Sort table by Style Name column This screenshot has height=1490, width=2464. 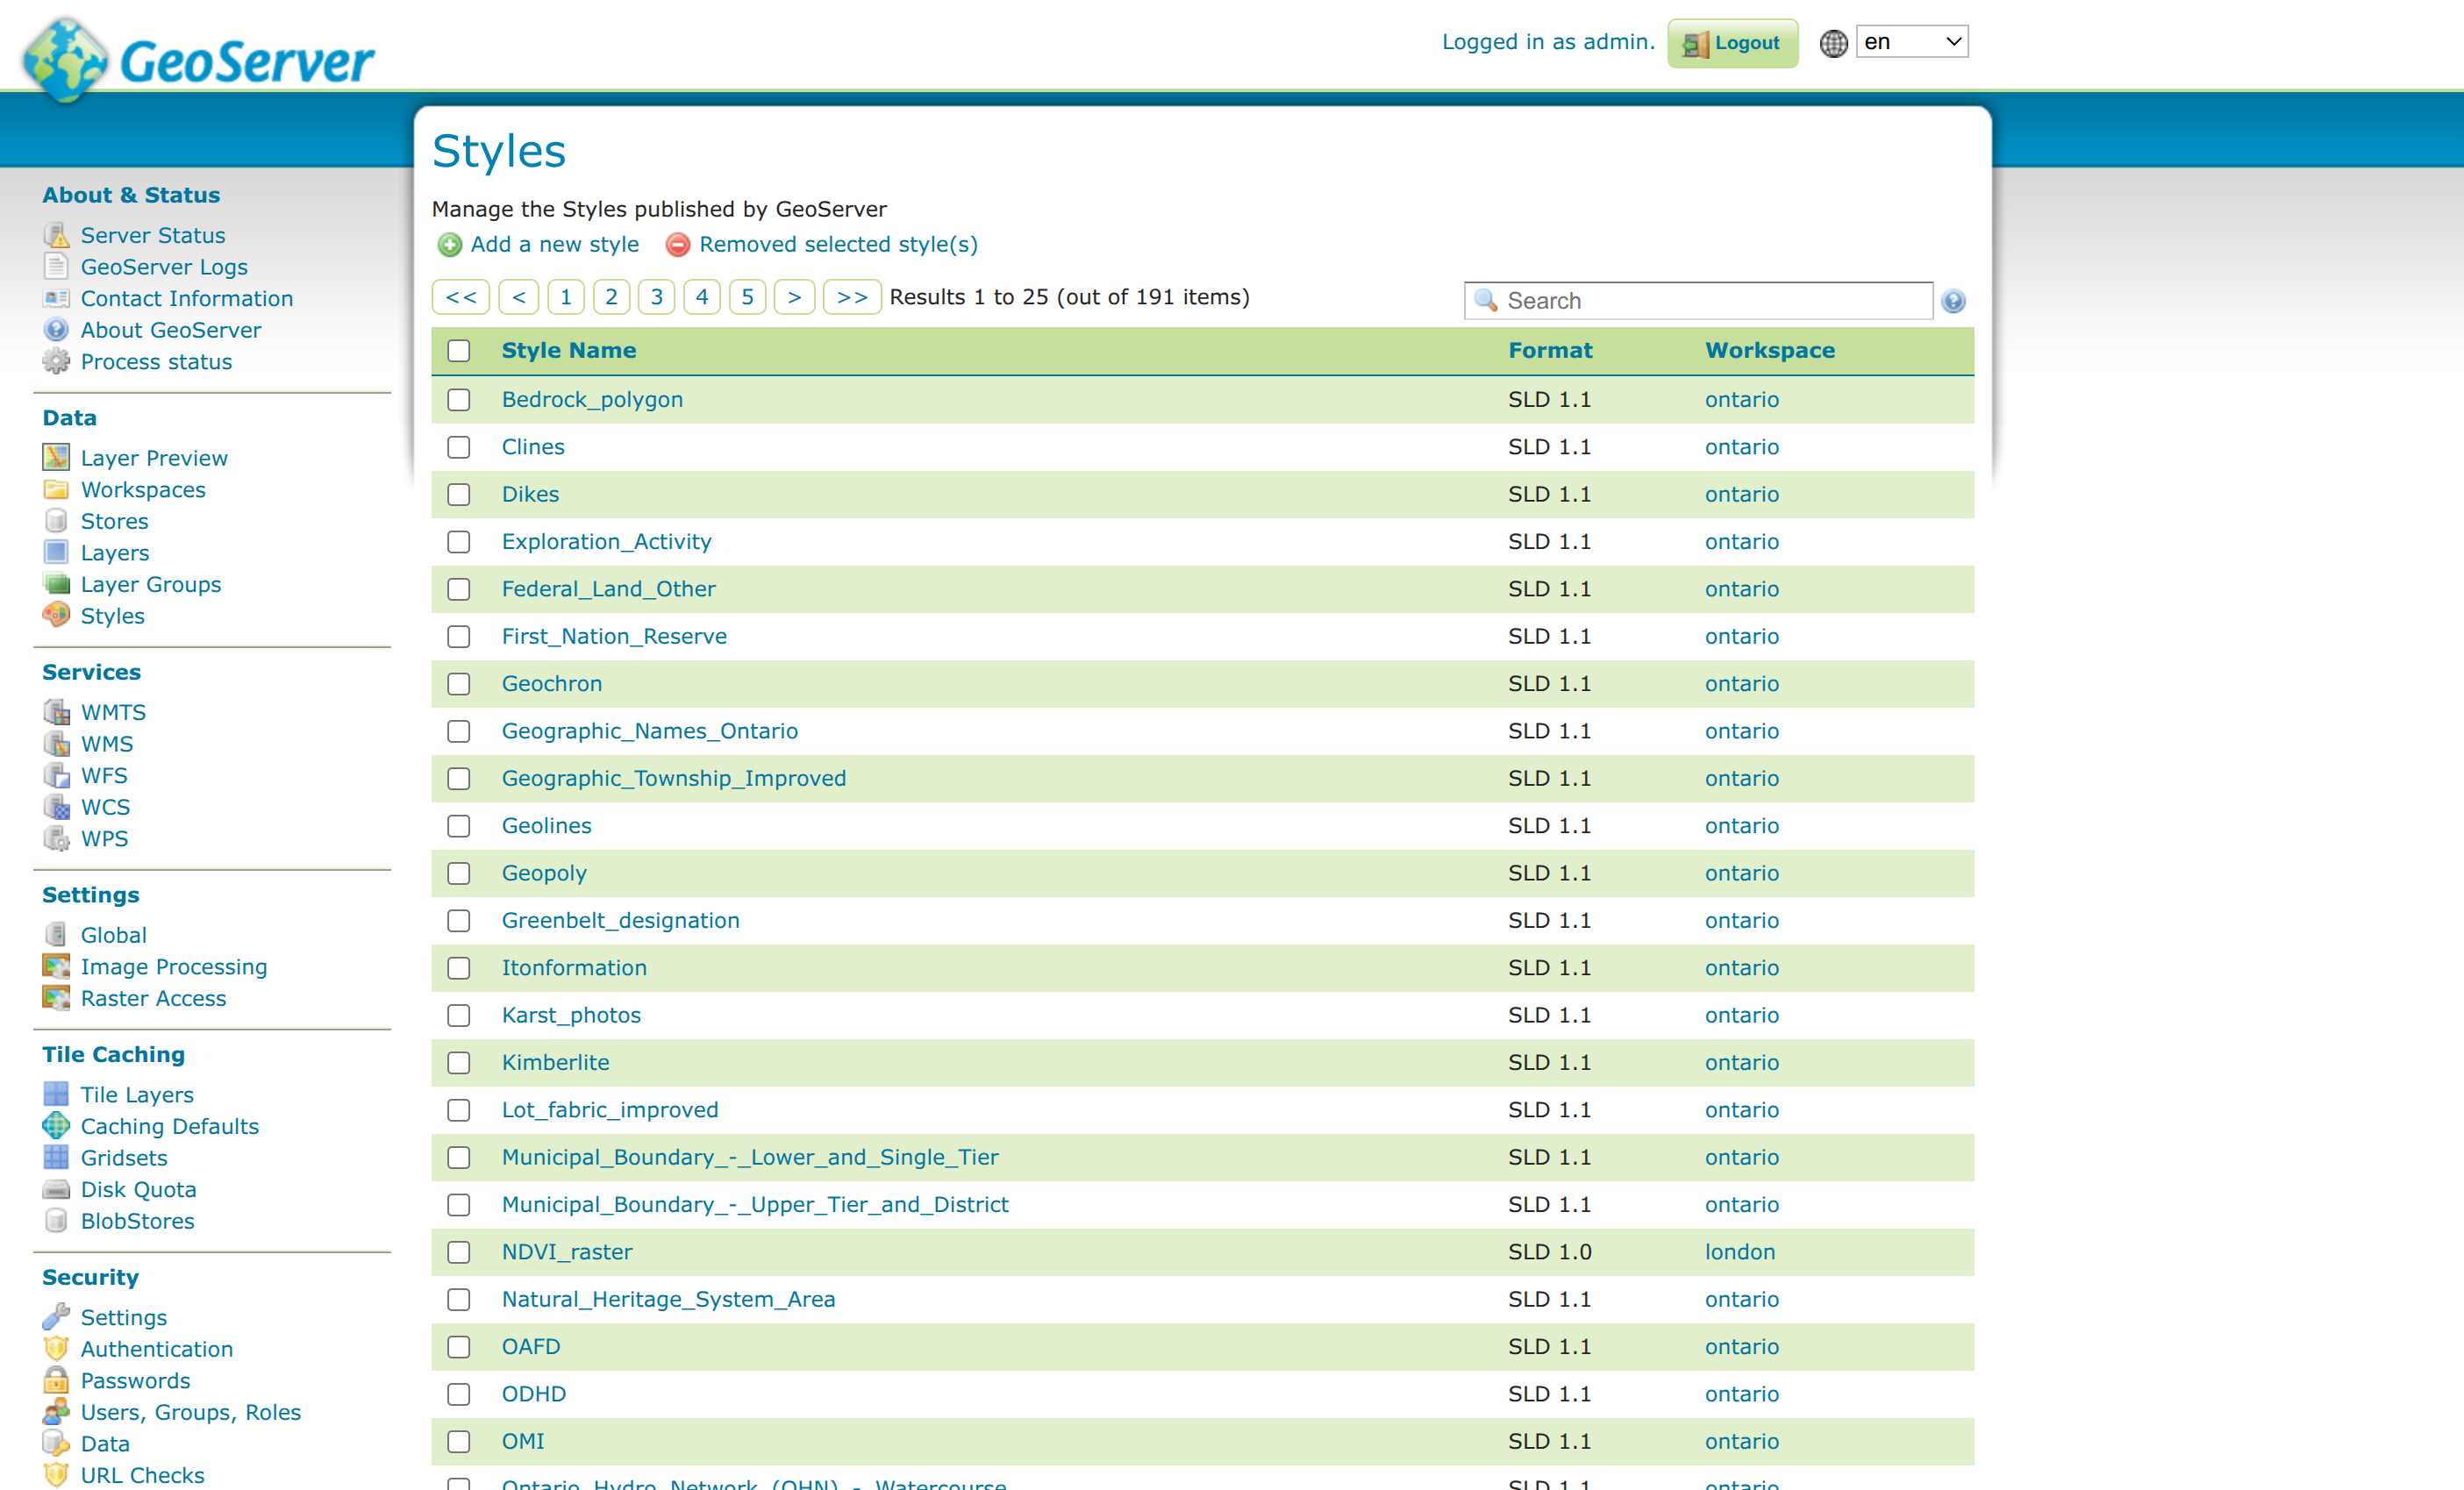coord(568,351)
